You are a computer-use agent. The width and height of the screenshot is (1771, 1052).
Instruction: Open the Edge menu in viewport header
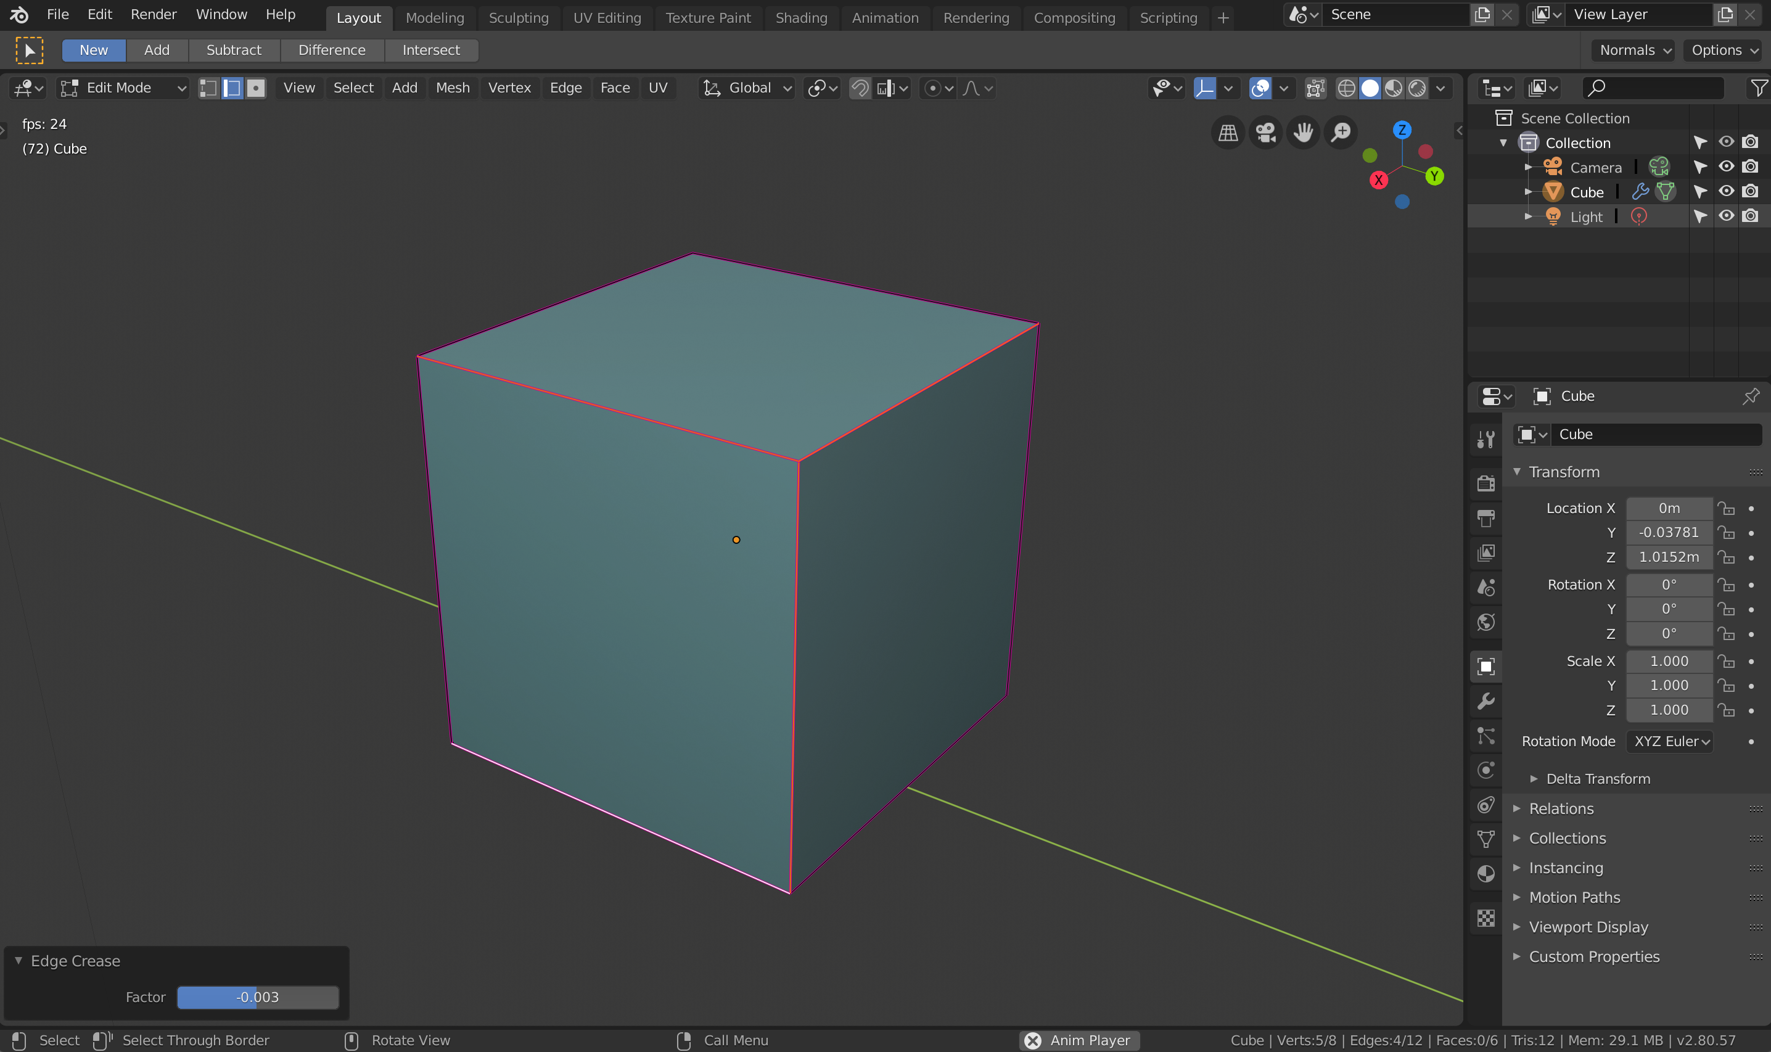point(565,88)
